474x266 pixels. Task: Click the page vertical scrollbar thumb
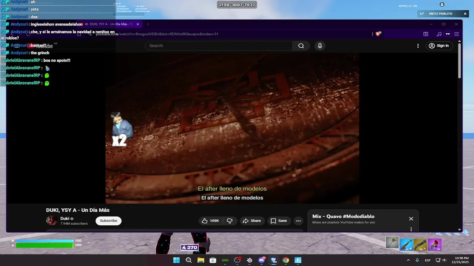pyautogui.click(x=460, y=61)
